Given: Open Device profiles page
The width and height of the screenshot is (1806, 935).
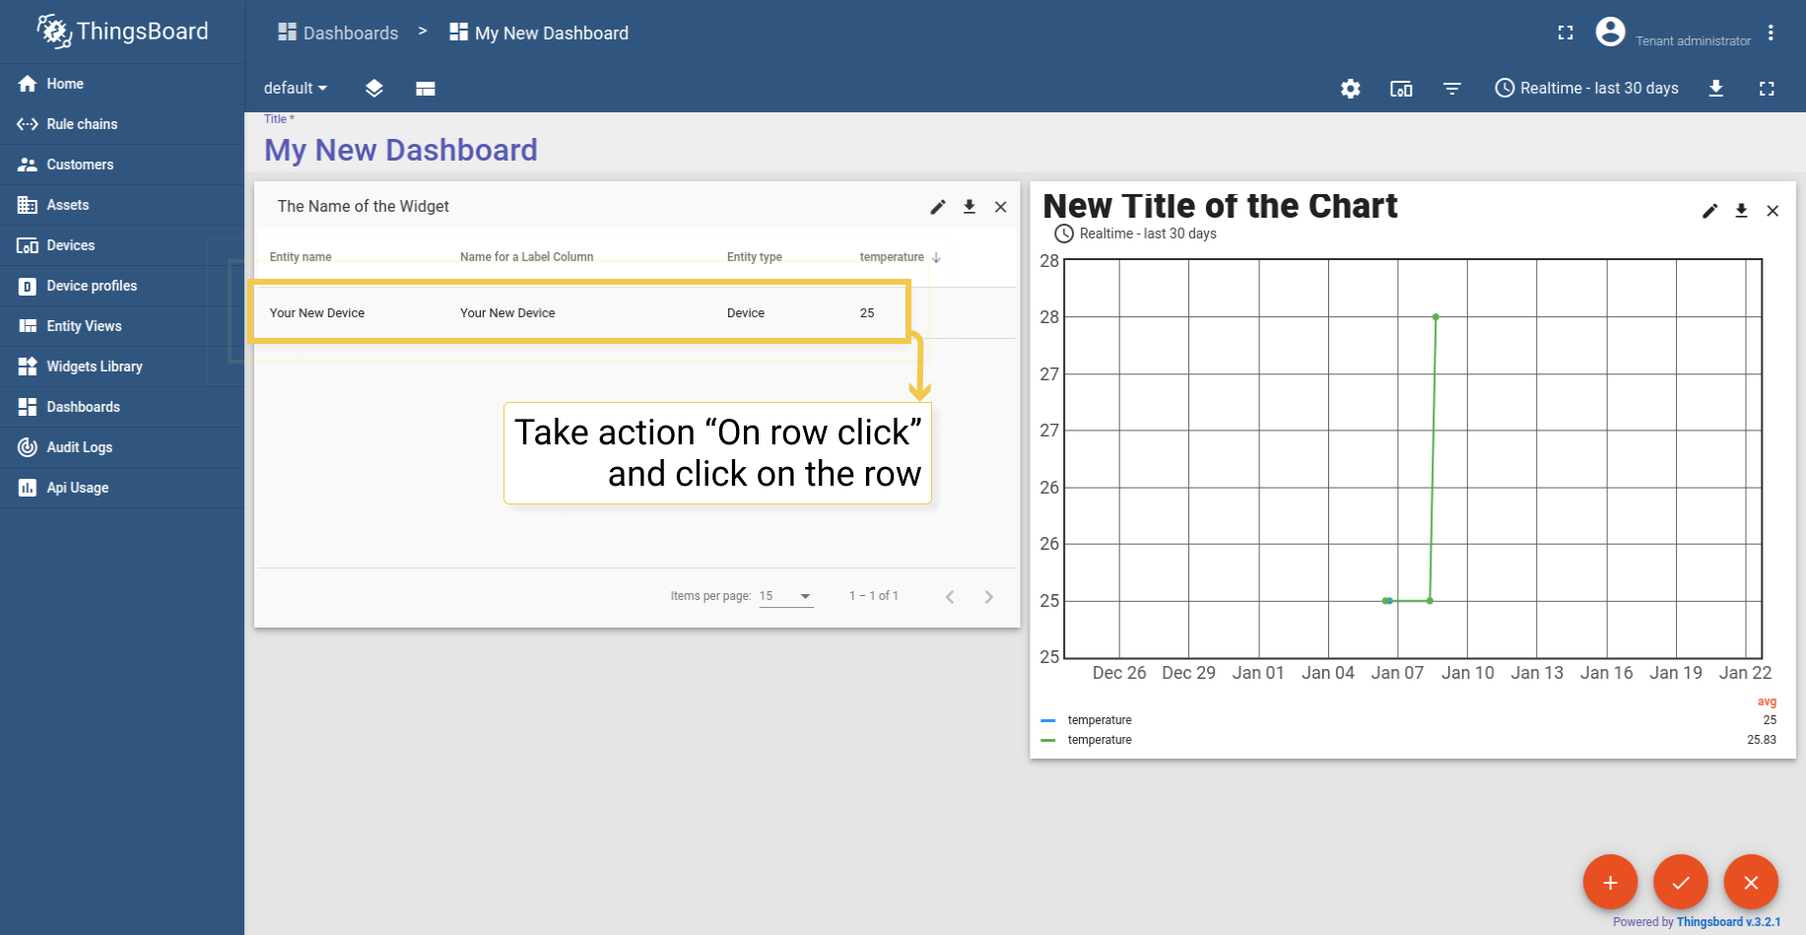Looking at the screenshot, I should [x=122, y=286].
